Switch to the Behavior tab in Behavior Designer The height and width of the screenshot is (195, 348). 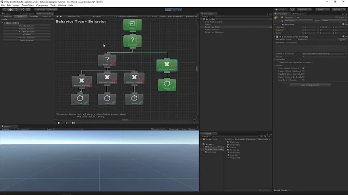8,16
